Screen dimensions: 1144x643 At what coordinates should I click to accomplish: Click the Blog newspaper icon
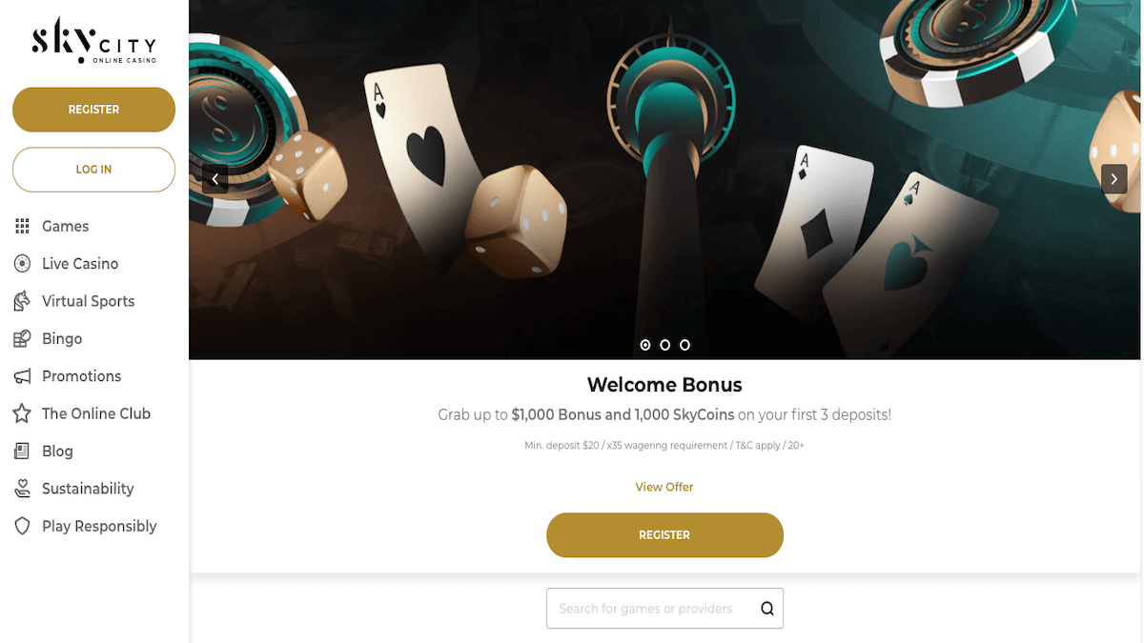[x=23, y=451]
